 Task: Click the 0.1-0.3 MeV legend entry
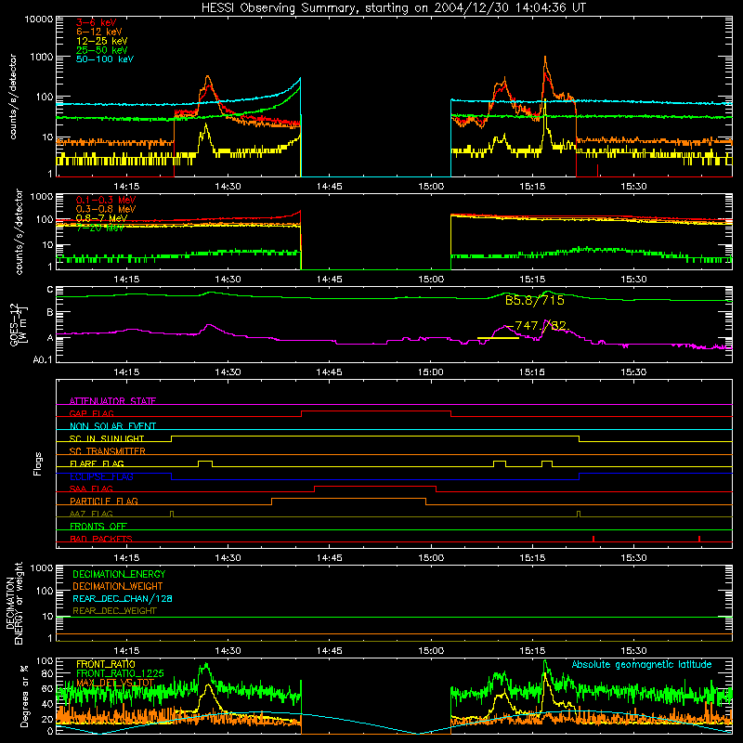coord(105,200)
